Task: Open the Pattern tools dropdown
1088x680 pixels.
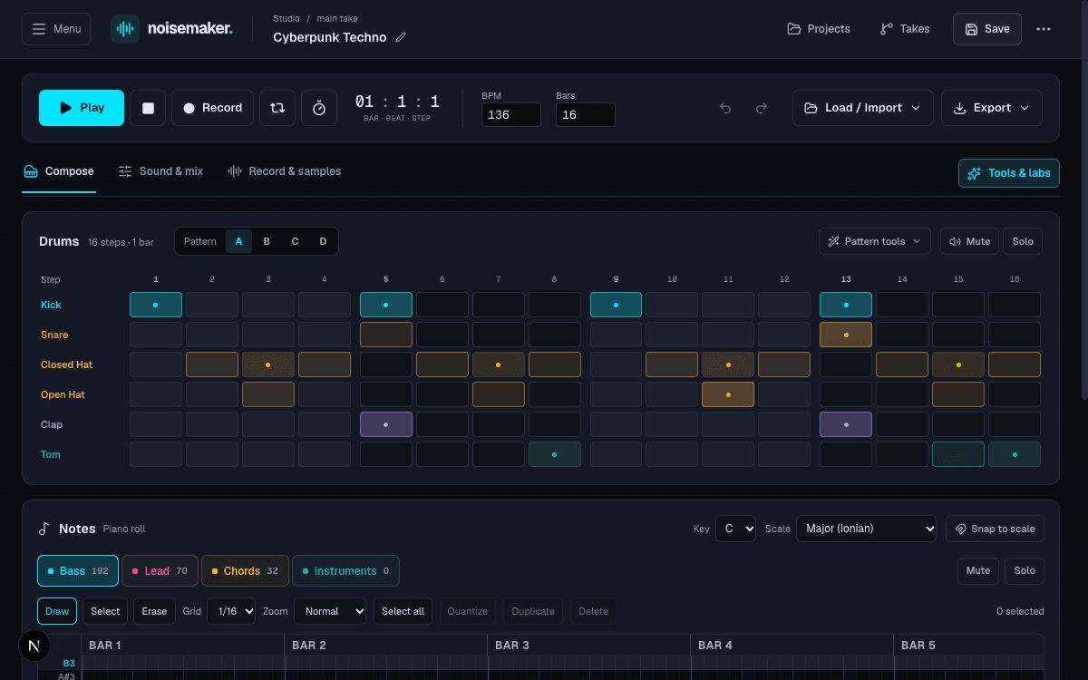Action: (x=875, y=241)
